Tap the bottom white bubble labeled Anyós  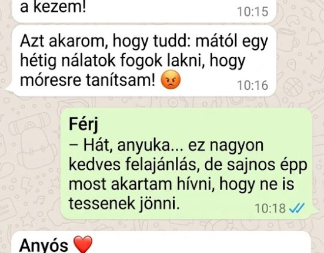(x=162, y=242)
